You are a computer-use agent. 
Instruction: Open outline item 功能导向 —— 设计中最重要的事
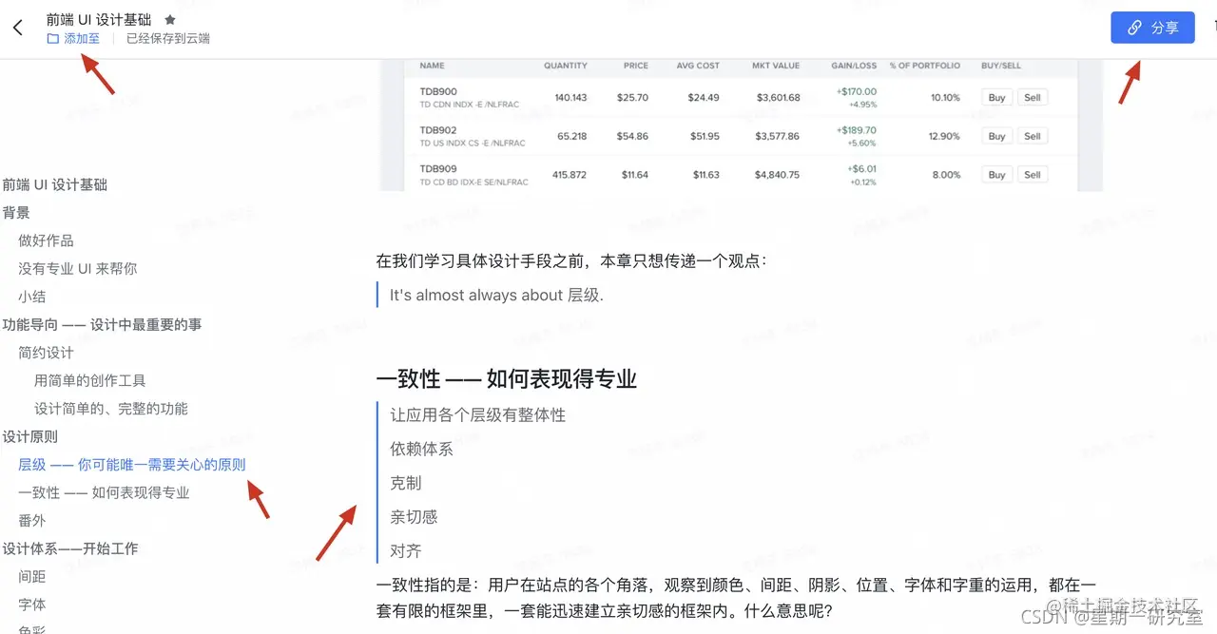point(102,324)
